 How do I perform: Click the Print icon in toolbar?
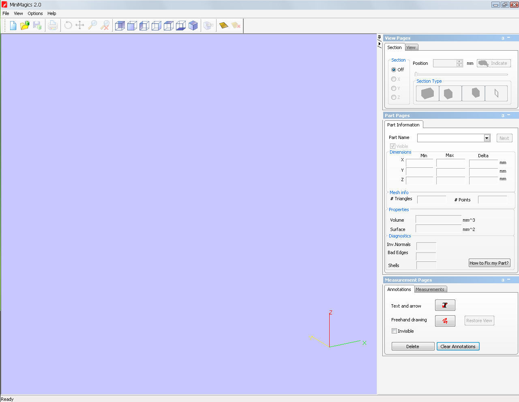click(53, 26)
